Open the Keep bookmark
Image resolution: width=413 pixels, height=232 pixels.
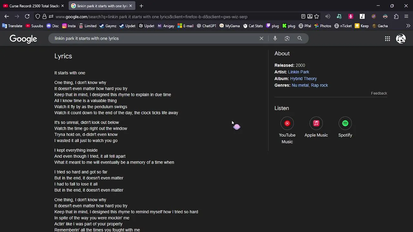click(362, 26)
